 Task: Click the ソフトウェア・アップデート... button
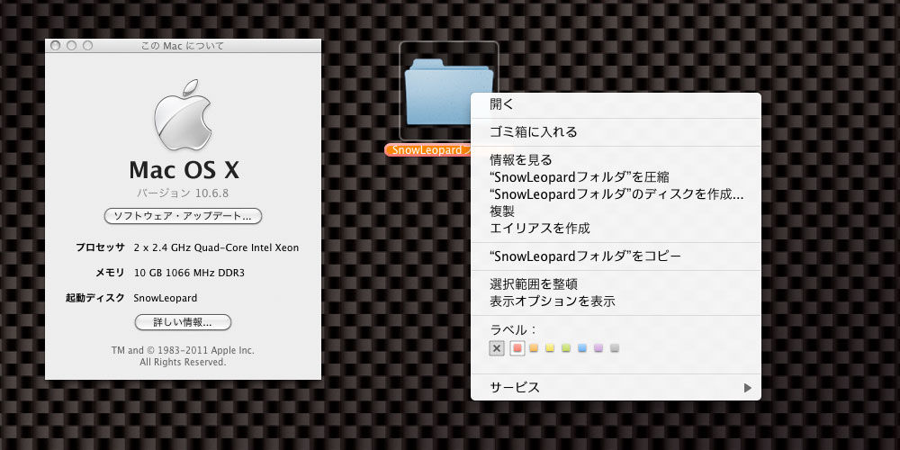click(x=183, y=216)
